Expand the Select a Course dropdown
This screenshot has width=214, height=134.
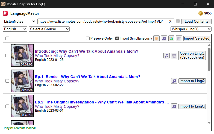click(x=49, y=29)
